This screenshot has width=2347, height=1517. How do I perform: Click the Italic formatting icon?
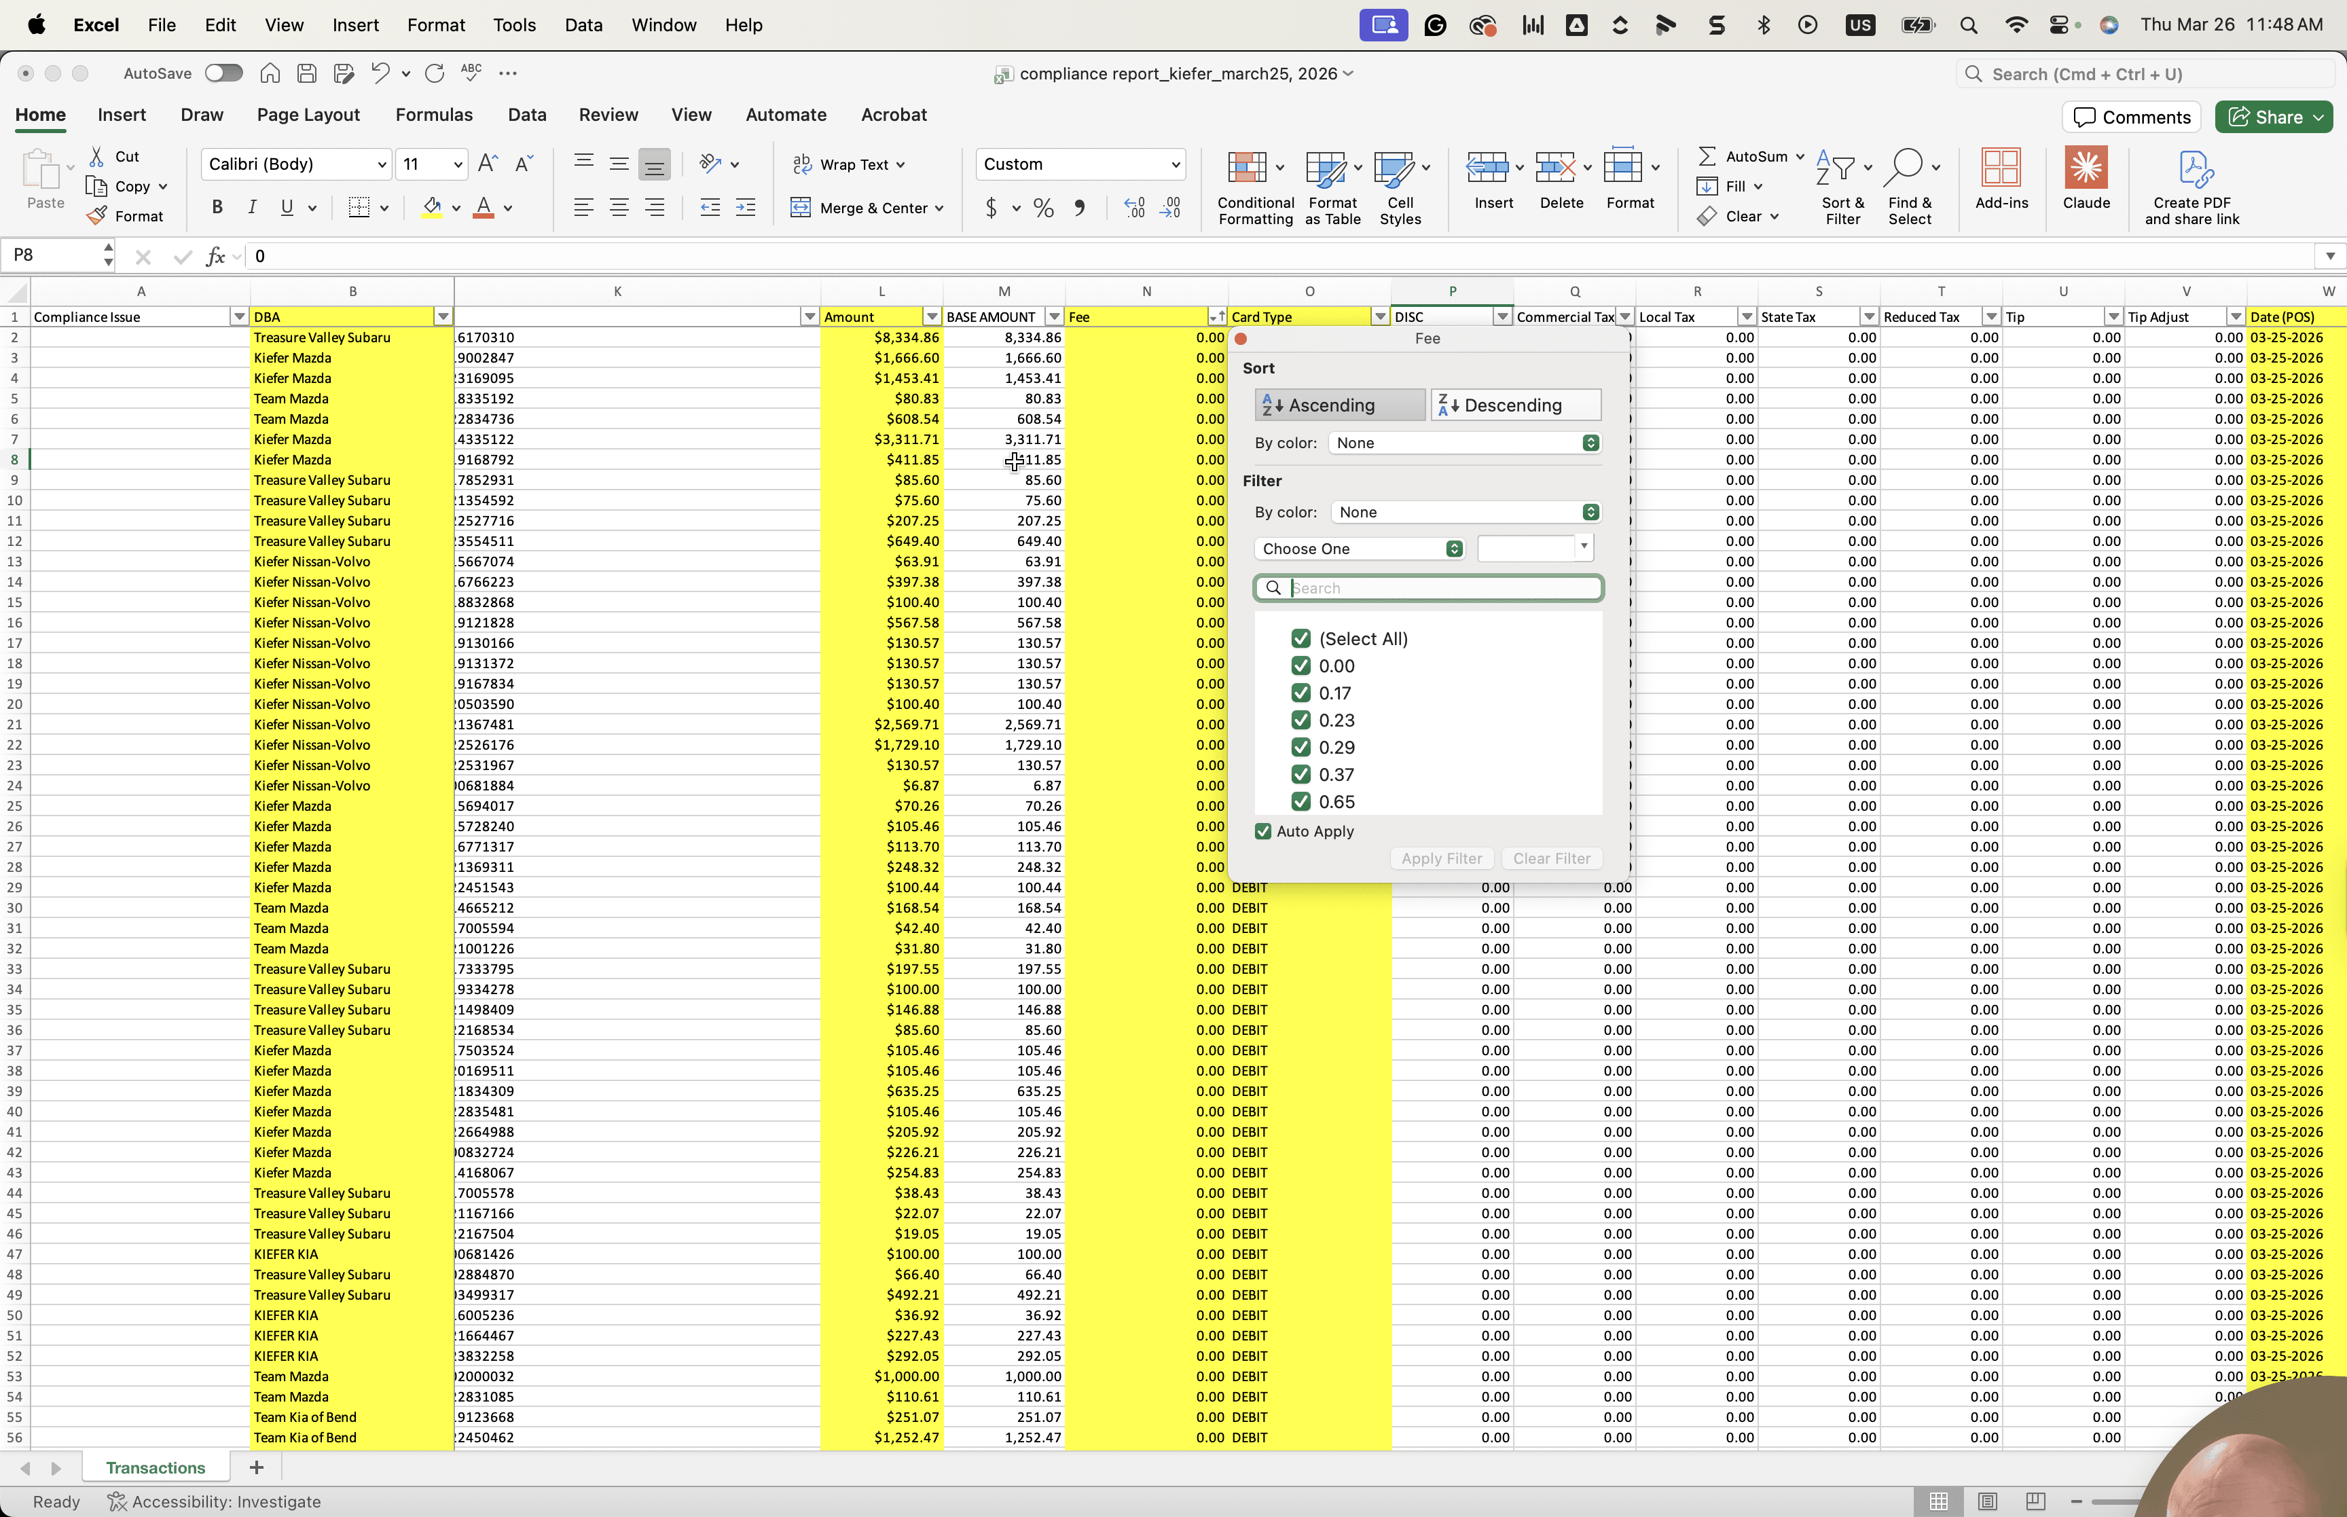tap(252, 207)
